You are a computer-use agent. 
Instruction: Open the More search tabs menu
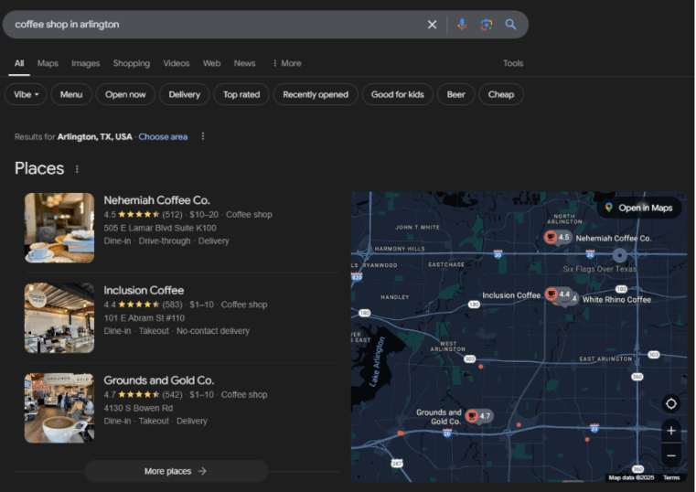(287, 63)
